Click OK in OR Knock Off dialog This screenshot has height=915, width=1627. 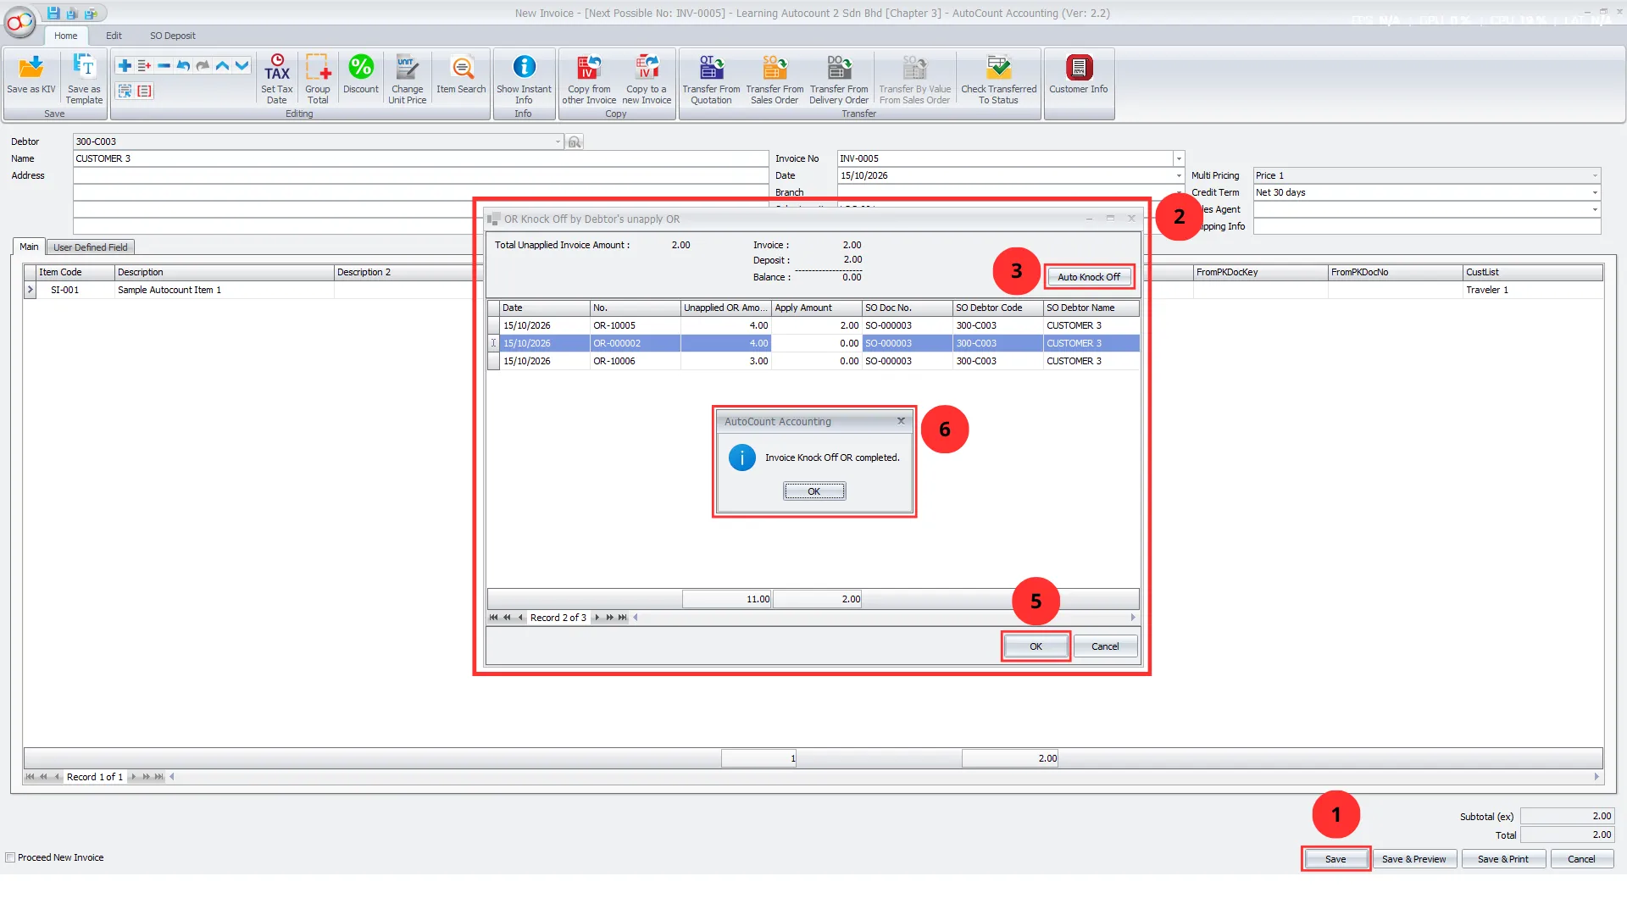coord(1036,646)
